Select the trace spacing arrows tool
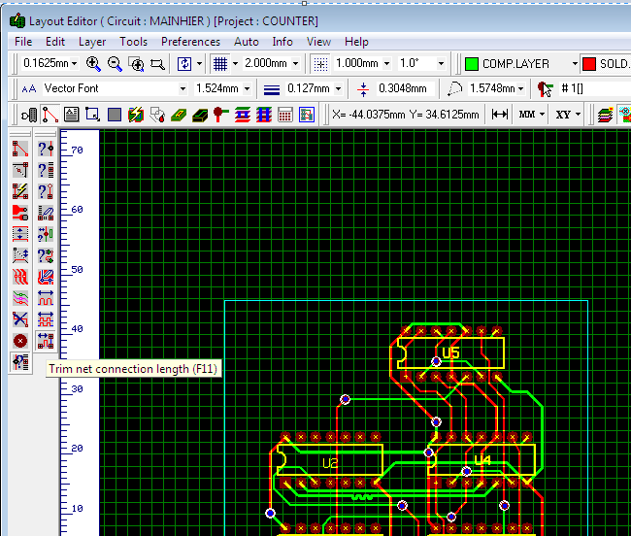Viewport: 631px width, 536px height. tap(20, 234)
